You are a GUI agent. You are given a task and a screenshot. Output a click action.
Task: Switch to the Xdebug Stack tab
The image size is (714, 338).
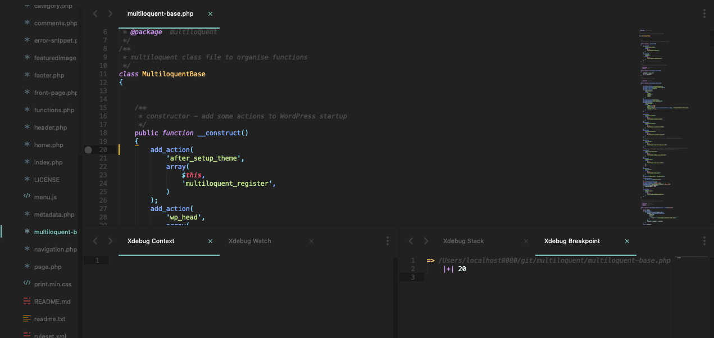(463, 241)
